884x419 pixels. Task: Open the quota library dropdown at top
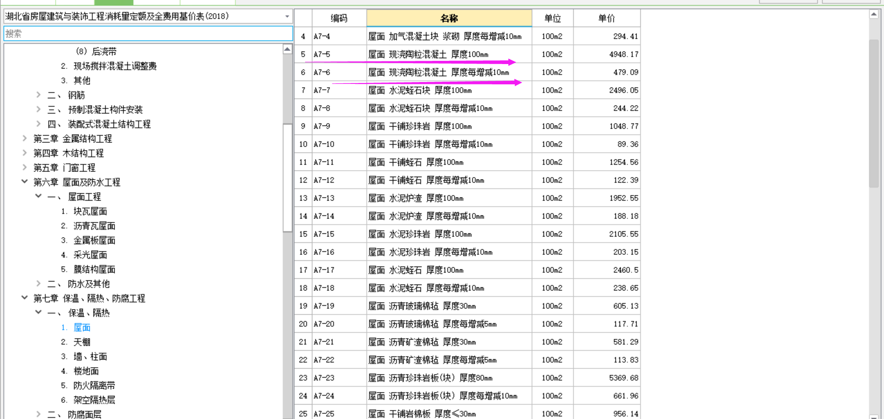(x=287, y=17)
